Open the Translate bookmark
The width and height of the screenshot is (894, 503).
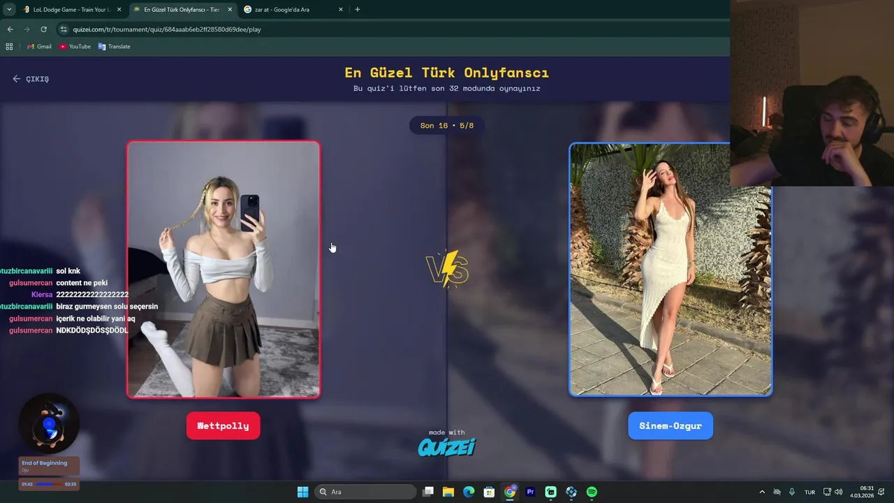coord(114,47)
